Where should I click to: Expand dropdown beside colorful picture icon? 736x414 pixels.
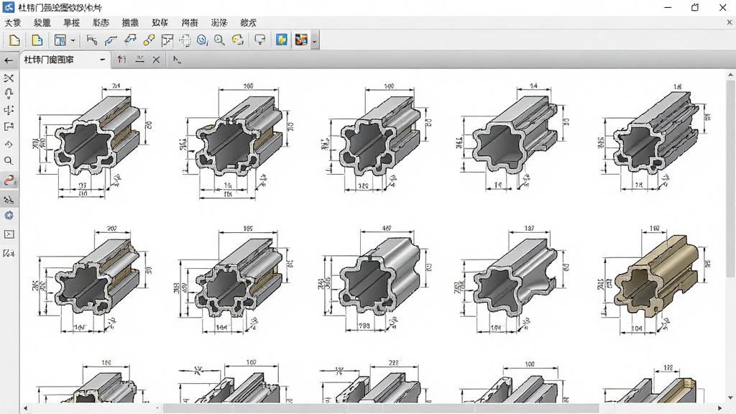314,41
